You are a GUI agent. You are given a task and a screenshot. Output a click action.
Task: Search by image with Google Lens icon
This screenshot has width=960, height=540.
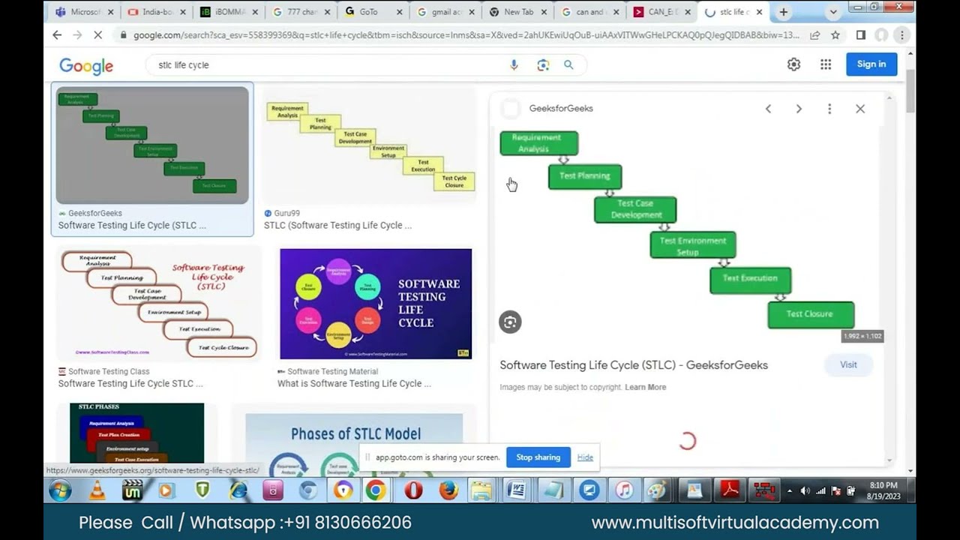coord(543,65)
